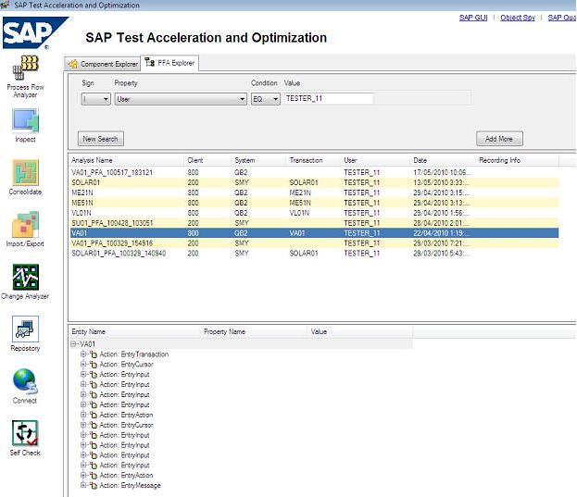
Task: Select the VA01_PFA_100517_183121 analysis row
Action: point(314,172)
